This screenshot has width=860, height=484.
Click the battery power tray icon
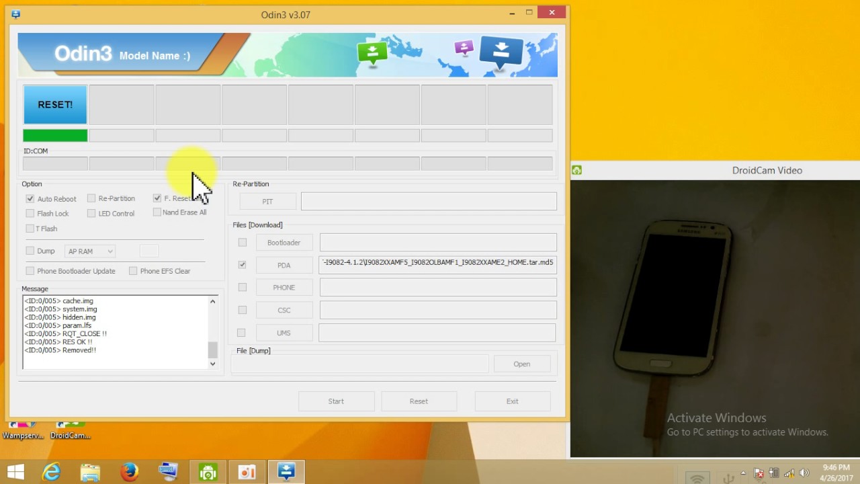[773, 473]
